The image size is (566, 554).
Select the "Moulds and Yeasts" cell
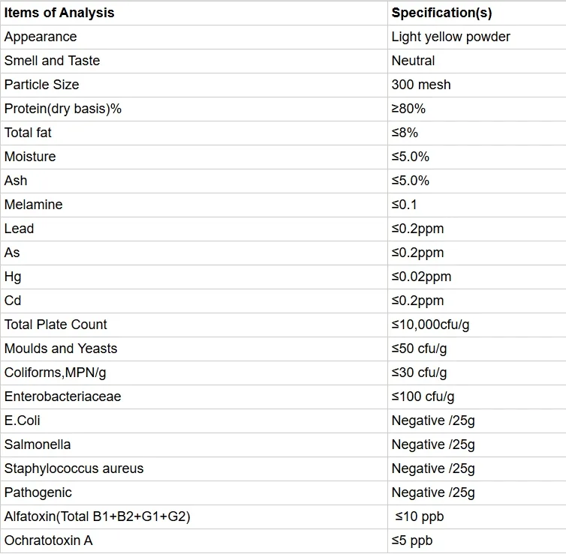tap(61, 349)
